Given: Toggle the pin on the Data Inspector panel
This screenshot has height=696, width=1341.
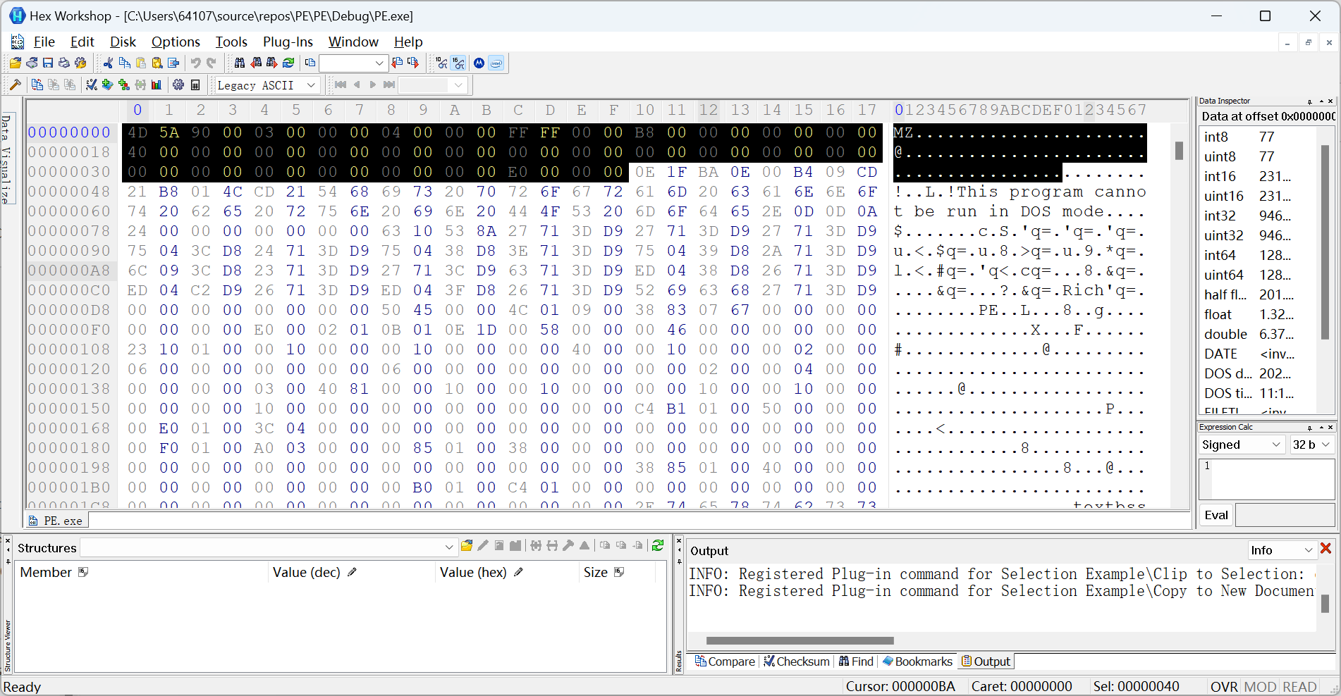Looking at the screenshot, I should click(1310, 101).
